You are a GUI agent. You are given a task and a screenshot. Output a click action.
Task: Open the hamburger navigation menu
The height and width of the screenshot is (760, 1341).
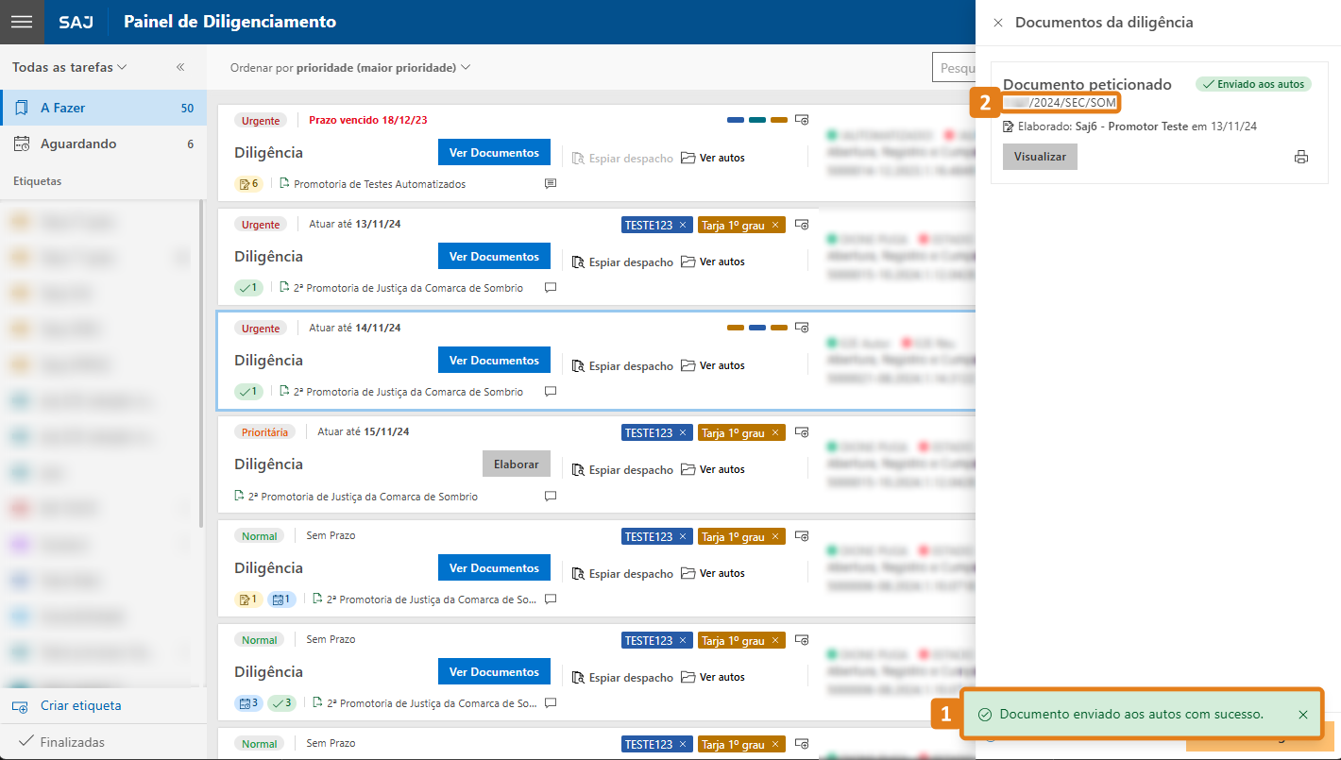pyautogui.click(x=22, y=22)
